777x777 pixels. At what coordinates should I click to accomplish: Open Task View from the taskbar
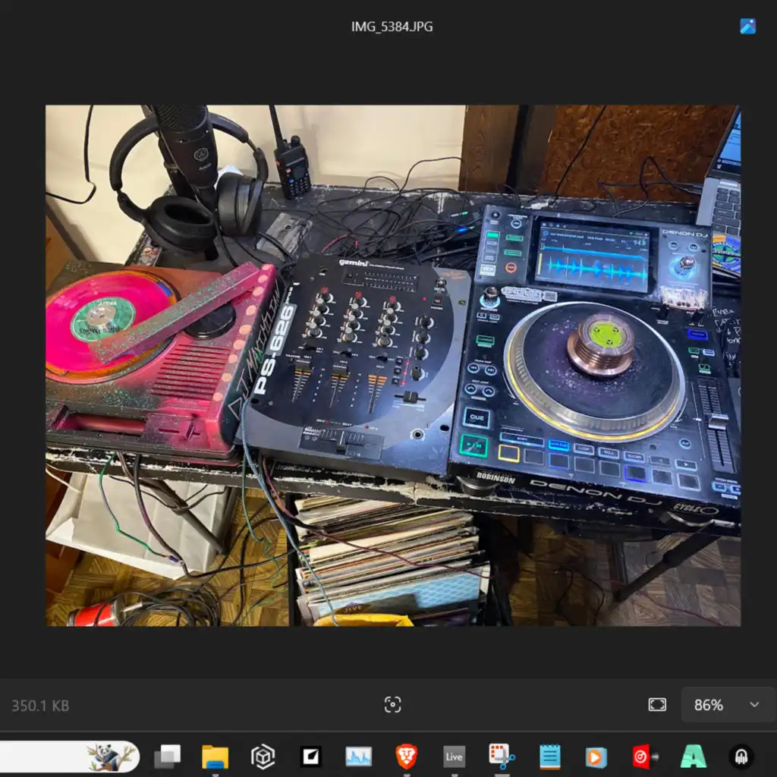pyautogui.click(x=167, y=757)
